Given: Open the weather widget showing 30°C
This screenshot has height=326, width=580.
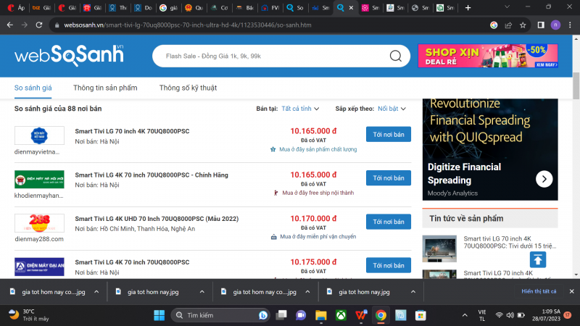Looking at the screenshot, I should pos(29,315).
